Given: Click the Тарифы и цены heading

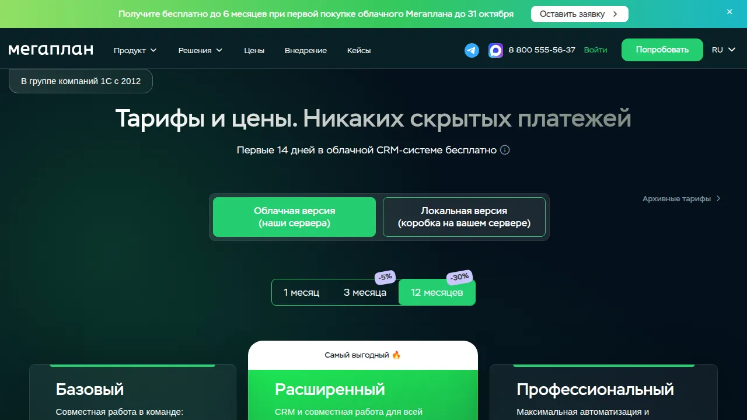Looking at the screenshot, I should click(373, 118).
